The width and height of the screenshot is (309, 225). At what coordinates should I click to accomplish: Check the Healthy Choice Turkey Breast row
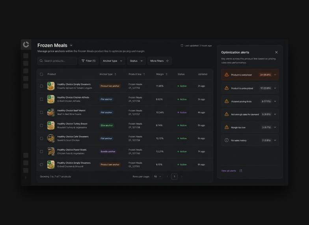[x=41, y=125]
